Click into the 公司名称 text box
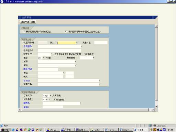The height and width of the screenshot is (132, 176). click(x=59, y=46)
